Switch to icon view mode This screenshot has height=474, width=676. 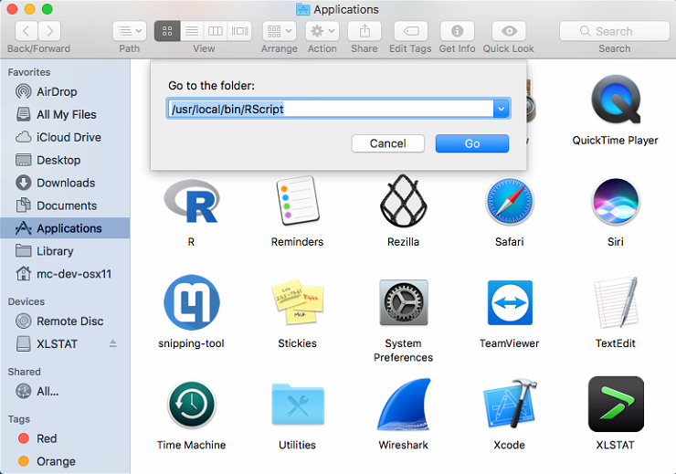point(167,30)
